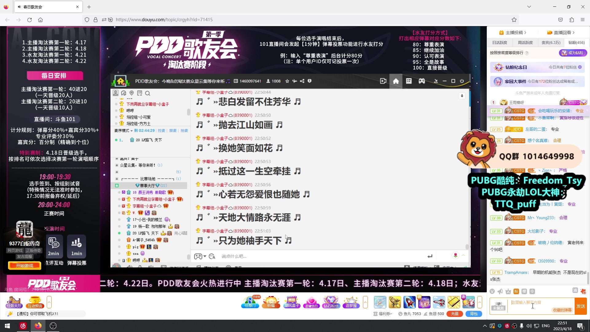Open the 潮玩盒子 toy box icon
Screen dimensions: 590x332
pos(291,302)
